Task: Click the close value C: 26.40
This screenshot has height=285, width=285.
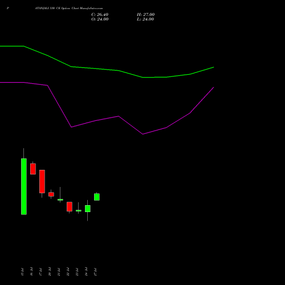Action: point(100,15)
